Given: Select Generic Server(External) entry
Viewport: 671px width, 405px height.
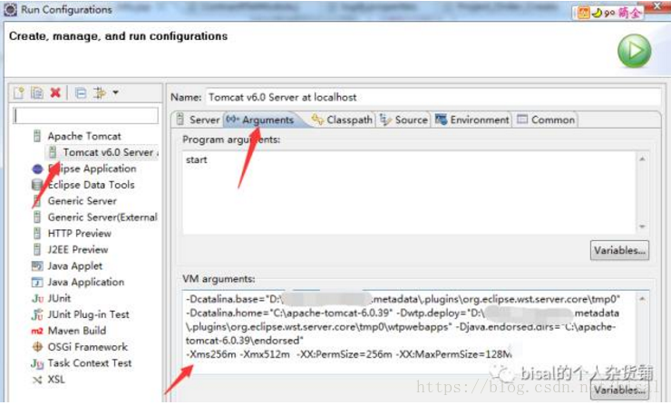Looking at the screenshot, I should (x=102, y=217).
